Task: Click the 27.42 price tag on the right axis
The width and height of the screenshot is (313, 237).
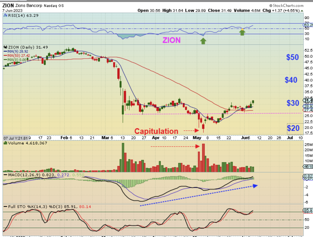Action: 307,110
